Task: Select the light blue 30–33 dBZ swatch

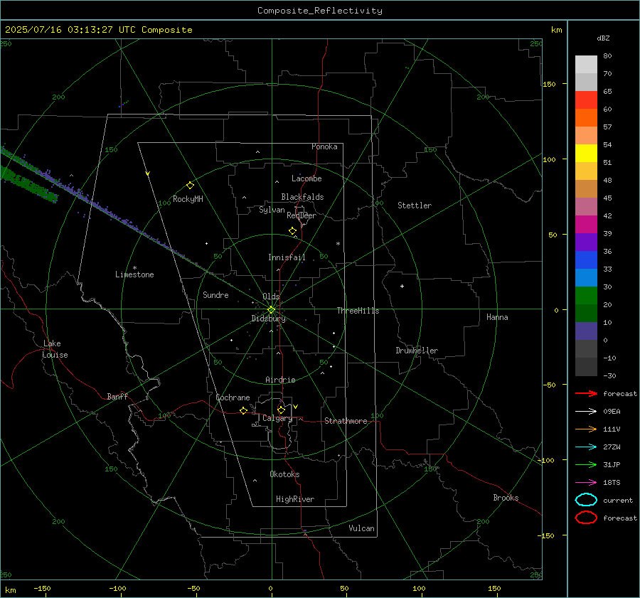Action: pyautogui.click(x=586, y=277)
